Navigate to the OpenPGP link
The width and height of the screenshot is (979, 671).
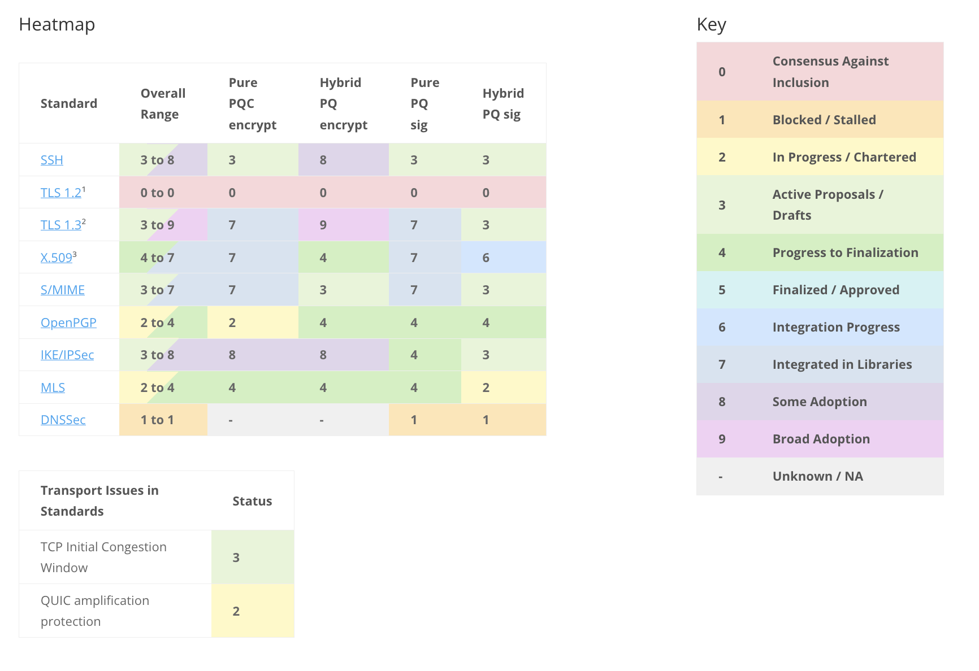click(x=68, y=323)
